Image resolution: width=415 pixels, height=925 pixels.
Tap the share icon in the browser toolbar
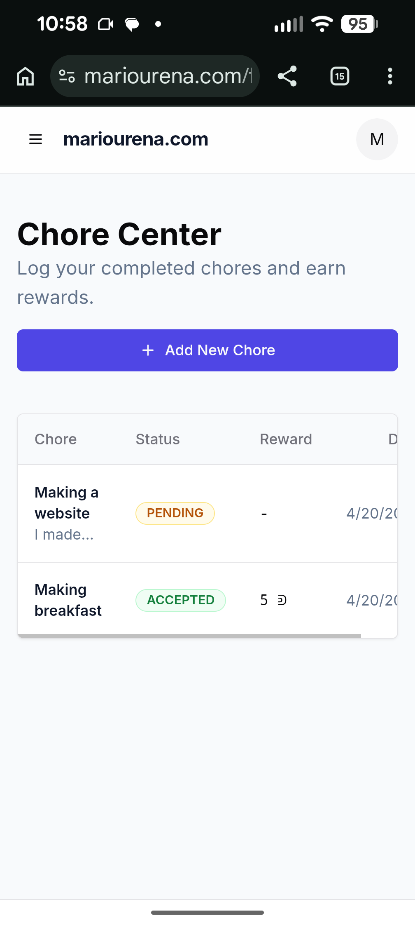click(287, 76)
